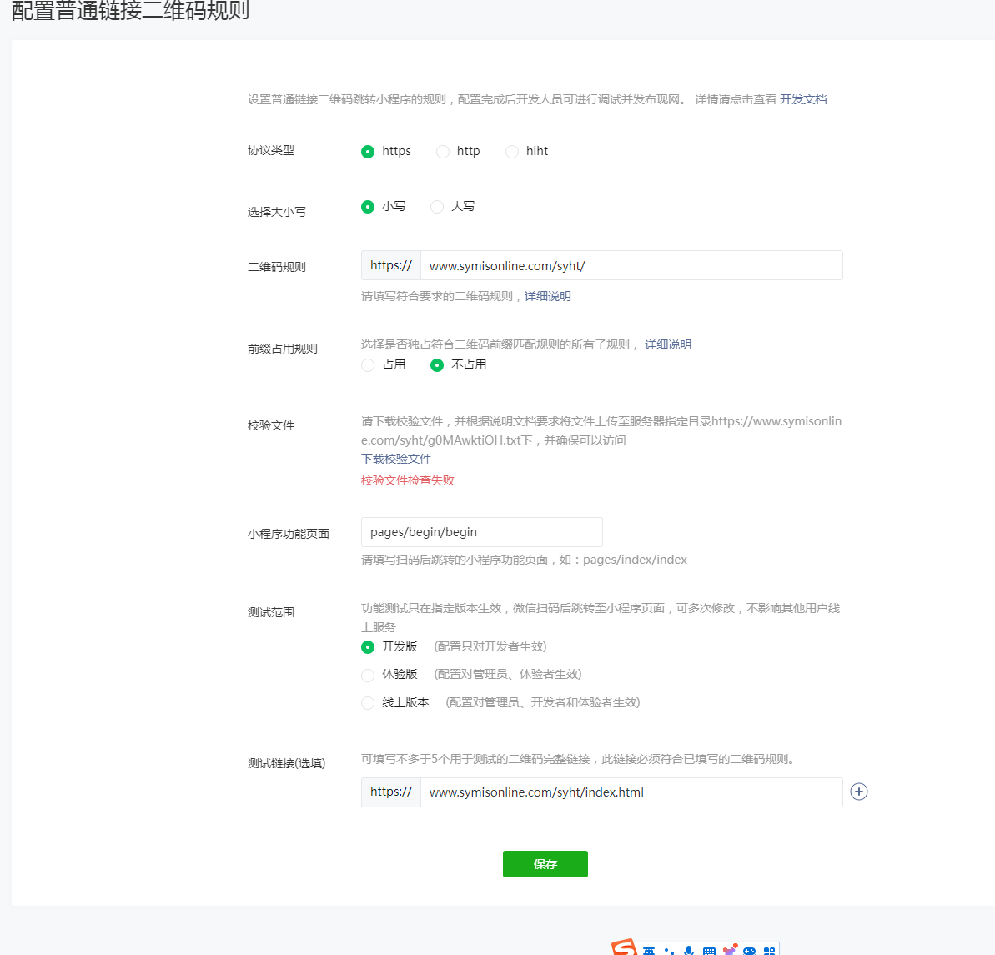Click the 小程序功能页面 label
This screenshot has width=995, height=955.
[x=288, y=535]
